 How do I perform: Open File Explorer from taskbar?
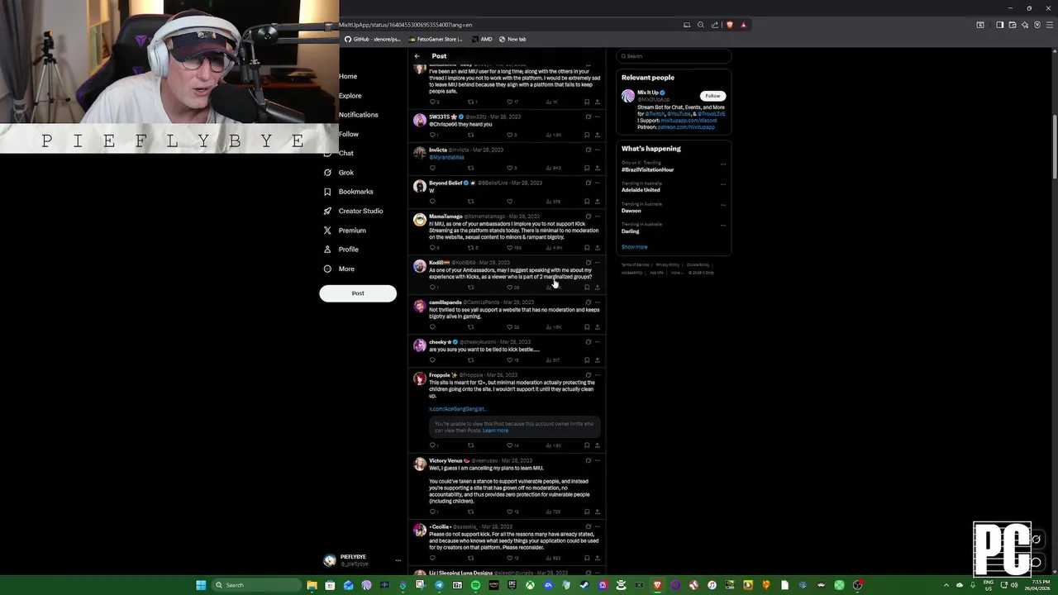coord(312,585)
